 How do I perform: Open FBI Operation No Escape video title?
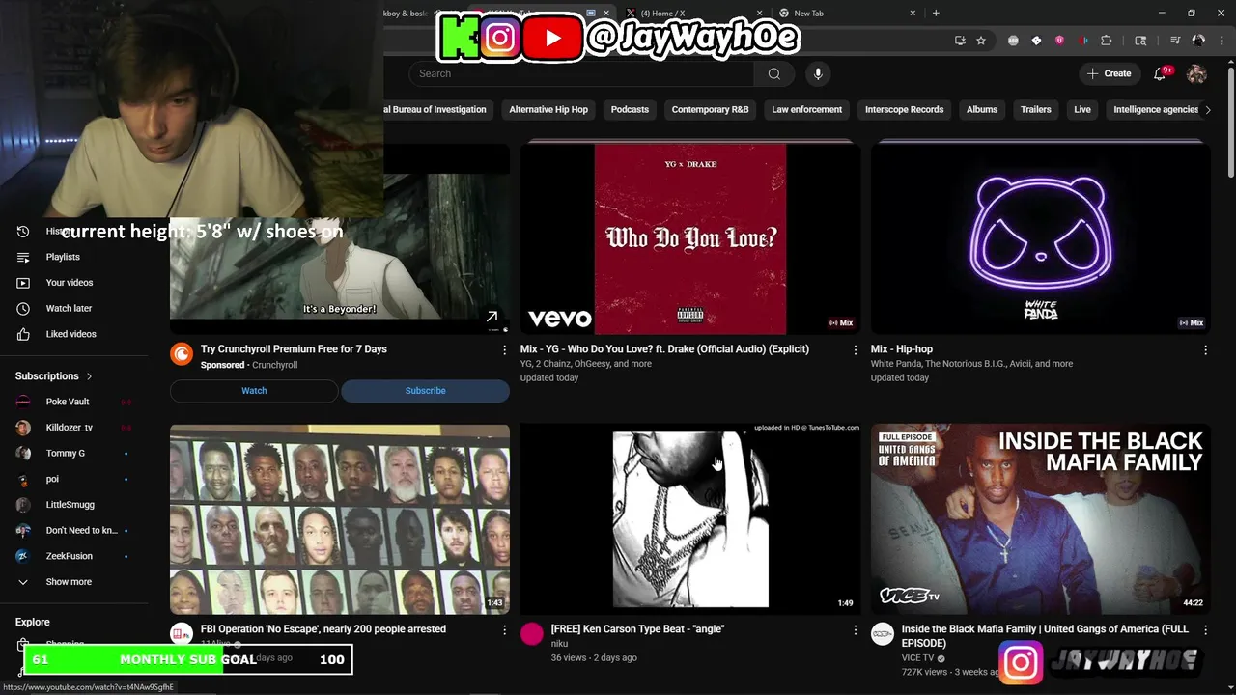pos(323,629)
